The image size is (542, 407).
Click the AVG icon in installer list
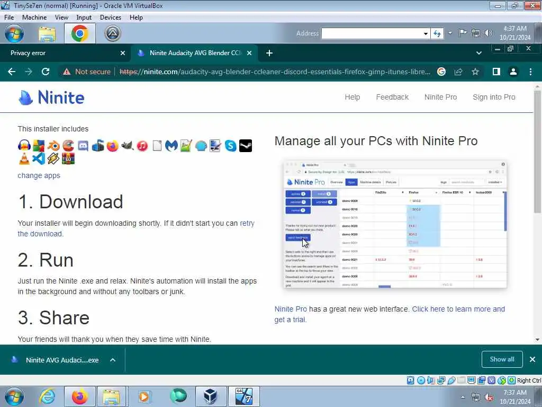click(39, 146)
